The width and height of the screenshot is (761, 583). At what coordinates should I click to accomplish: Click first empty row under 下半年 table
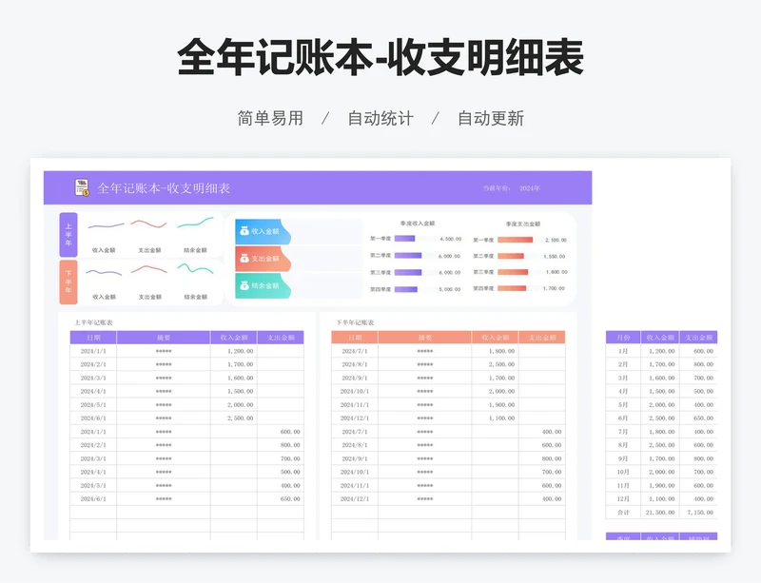[x=448, y=512]
